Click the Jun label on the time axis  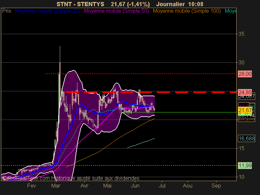135,186
